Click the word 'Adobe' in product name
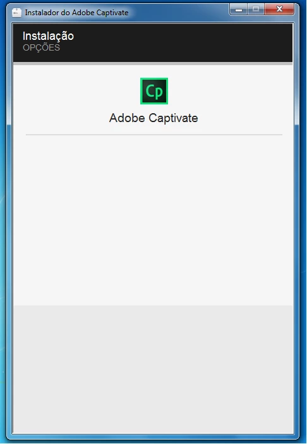This screenshot has width=307, height=444. click(x=127, y=118)
